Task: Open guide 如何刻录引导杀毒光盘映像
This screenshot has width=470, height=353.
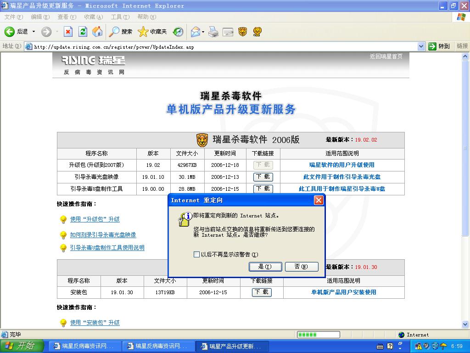Action: tap(103, 235)
